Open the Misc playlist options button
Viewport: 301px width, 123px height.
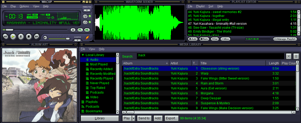(225, 39)
